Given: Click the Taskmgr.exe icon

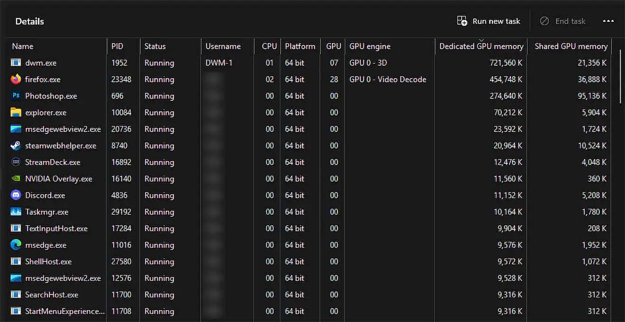Looking at the screenshot, I should click(16, 212).
